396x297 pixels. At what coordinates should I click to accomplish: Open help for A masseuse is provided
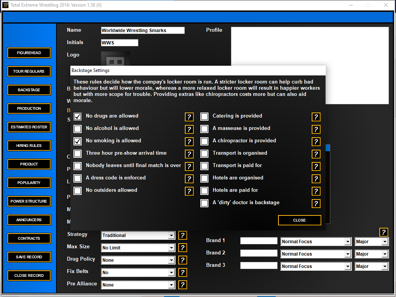tap(316, 129)
